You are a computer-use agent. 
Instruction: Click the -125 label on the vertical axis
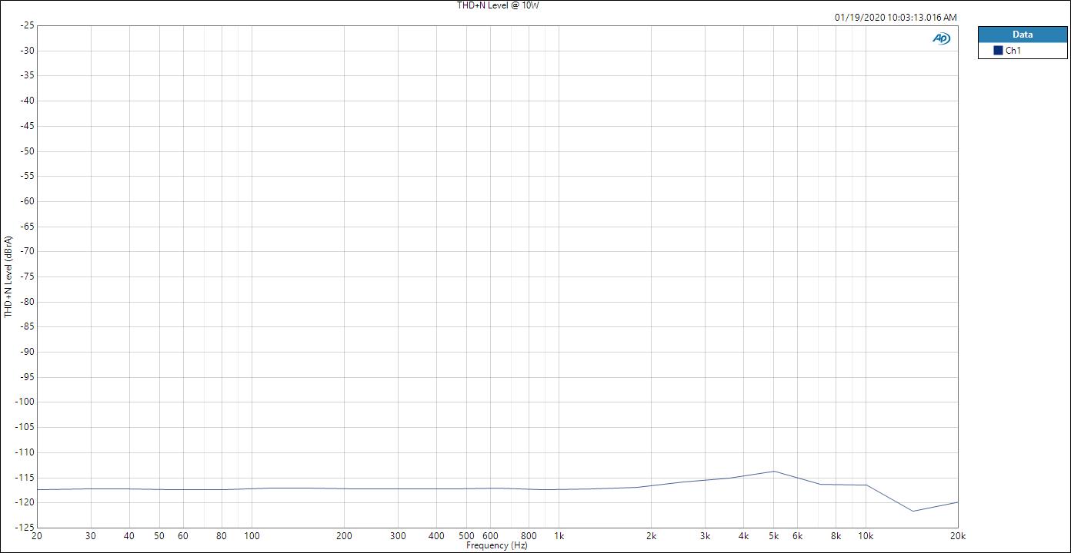[x=25, y=528]
